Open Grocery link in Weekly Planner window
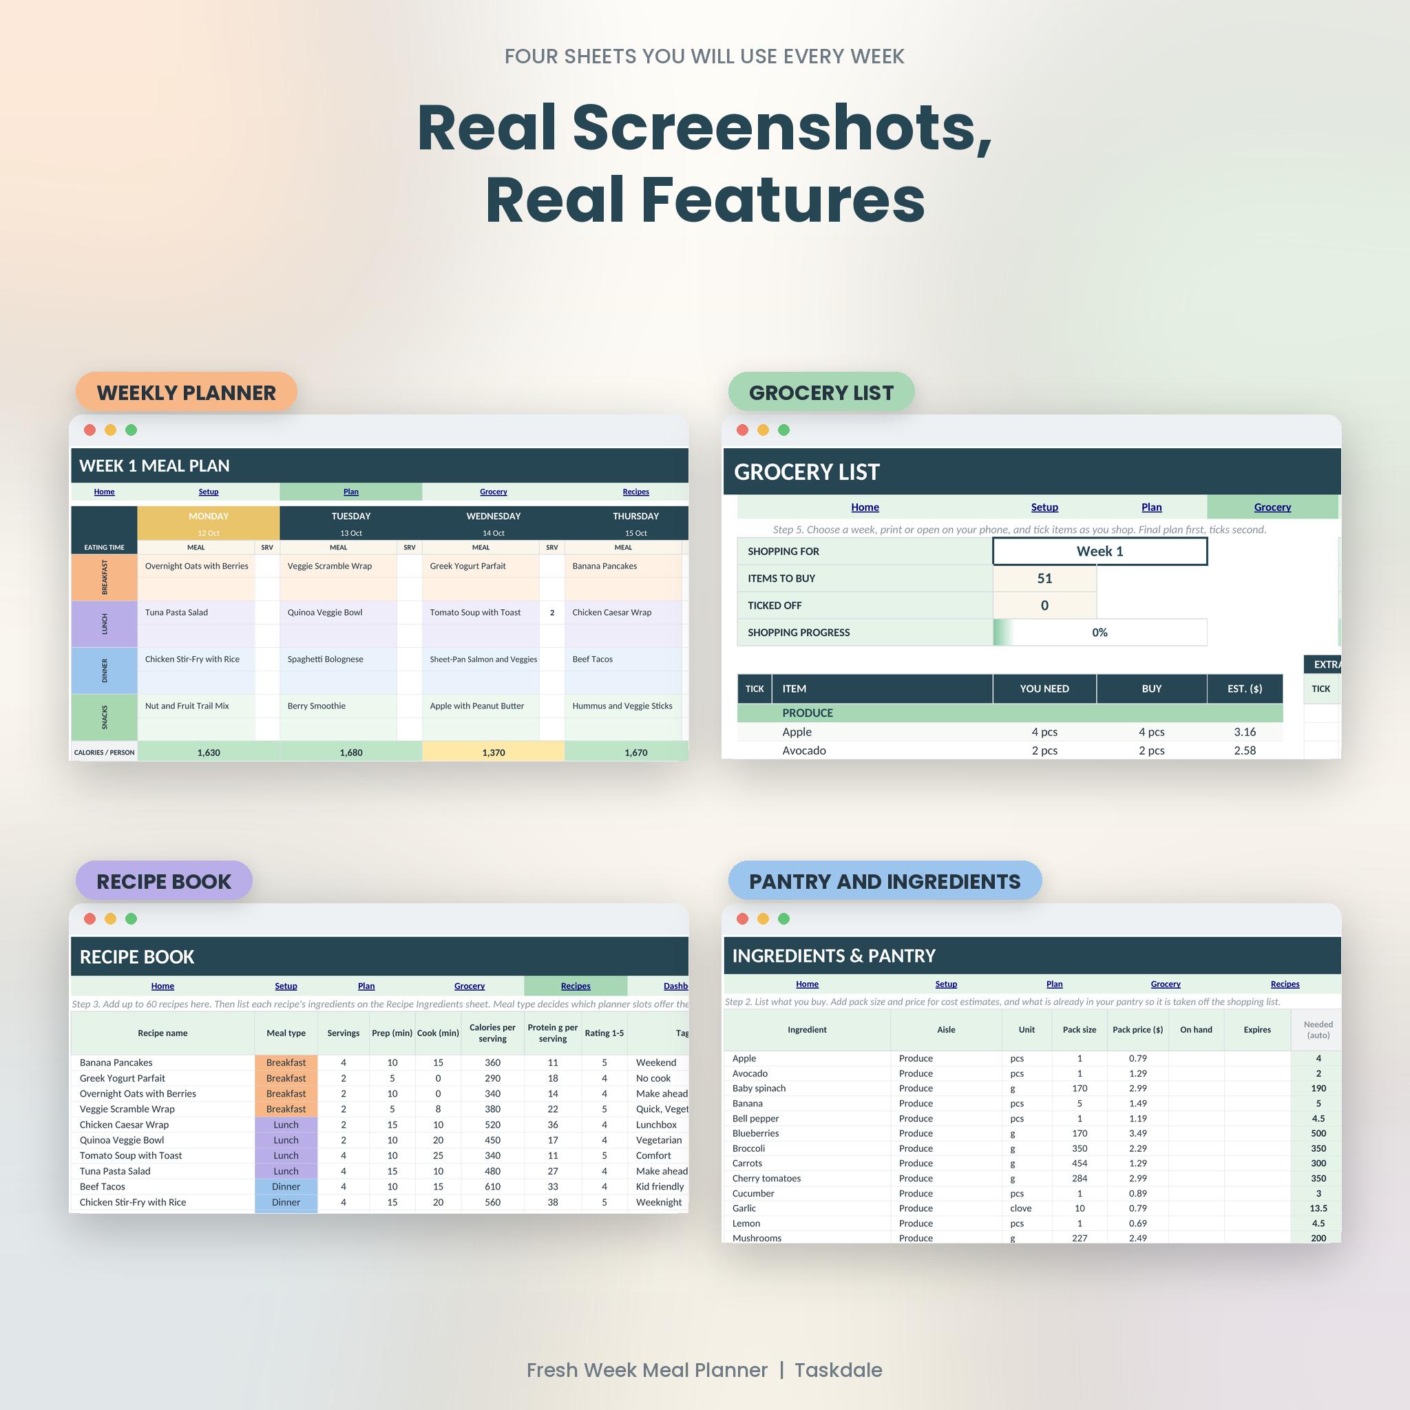 coord(494,492)
